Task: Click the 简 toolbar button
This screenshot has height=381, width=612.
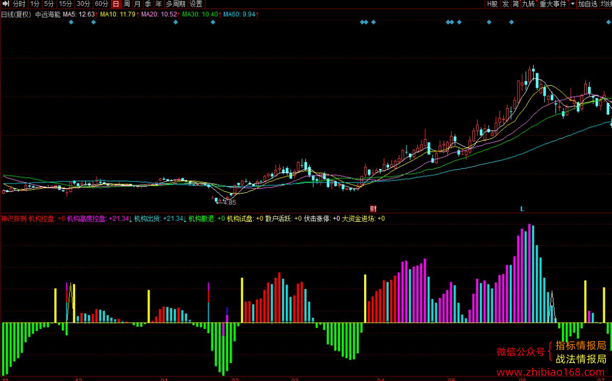Action: pyautogui.click(x=516, y=4)
